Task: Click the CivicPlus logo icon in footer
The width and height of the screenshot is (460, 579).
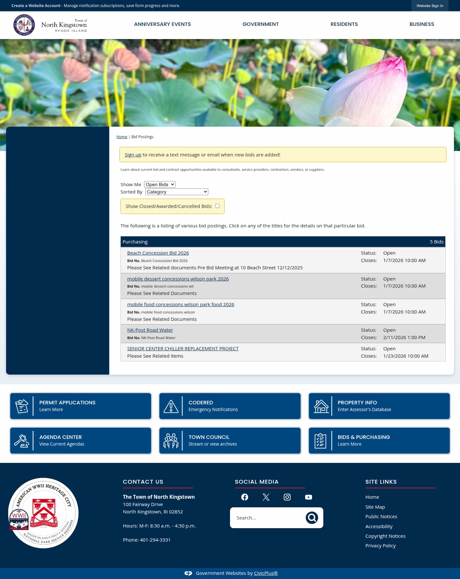Action: pos(188,574)
